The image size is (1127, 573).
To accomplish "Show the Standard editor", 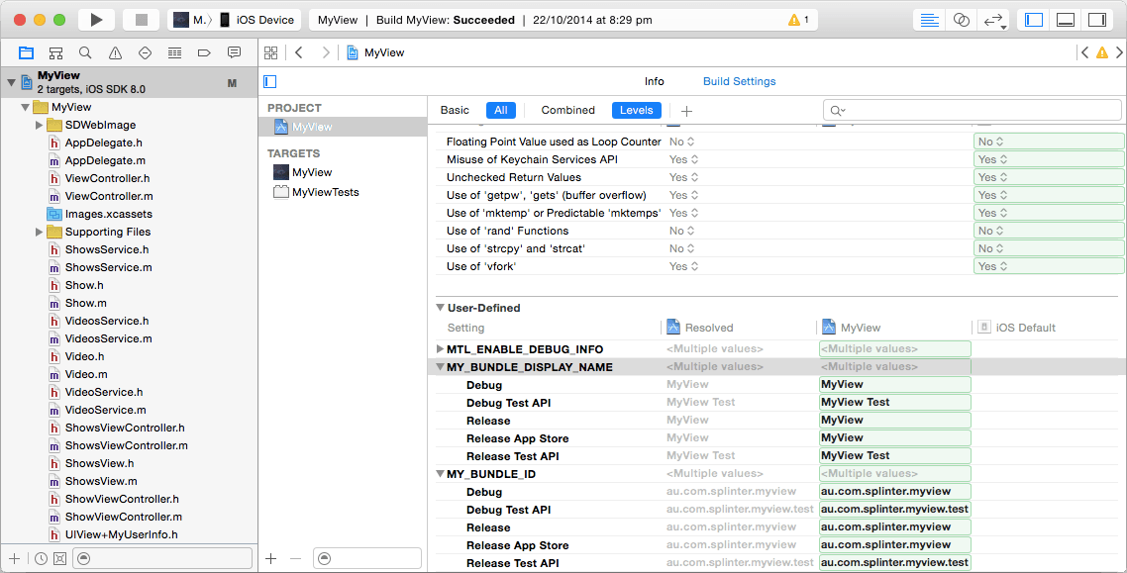I will coord(929,20).
